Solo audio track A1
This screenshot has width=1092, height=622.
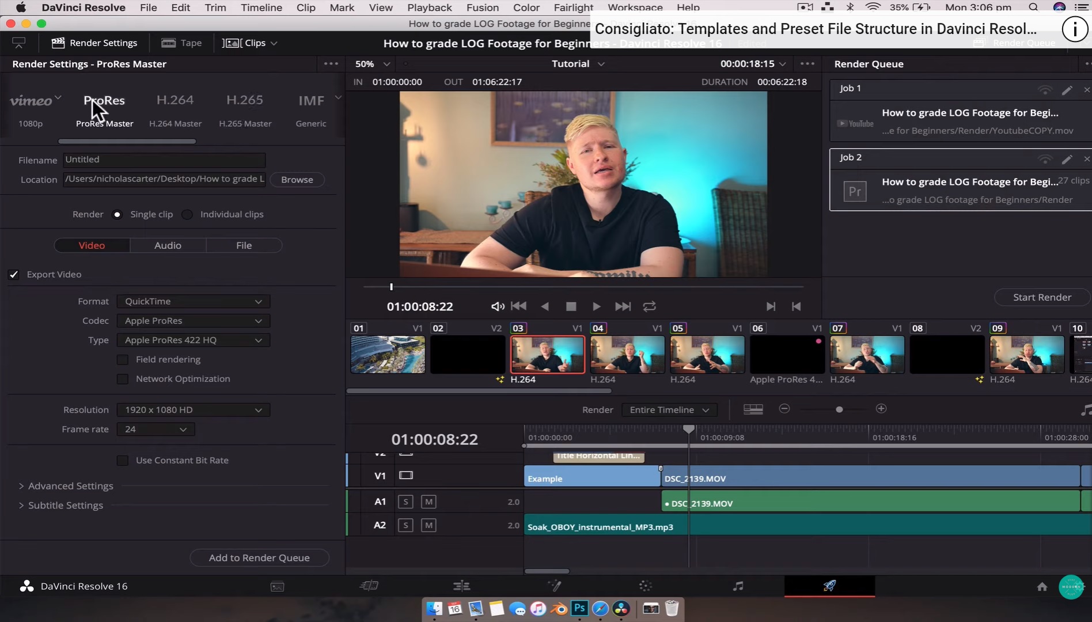coord(405,502)
